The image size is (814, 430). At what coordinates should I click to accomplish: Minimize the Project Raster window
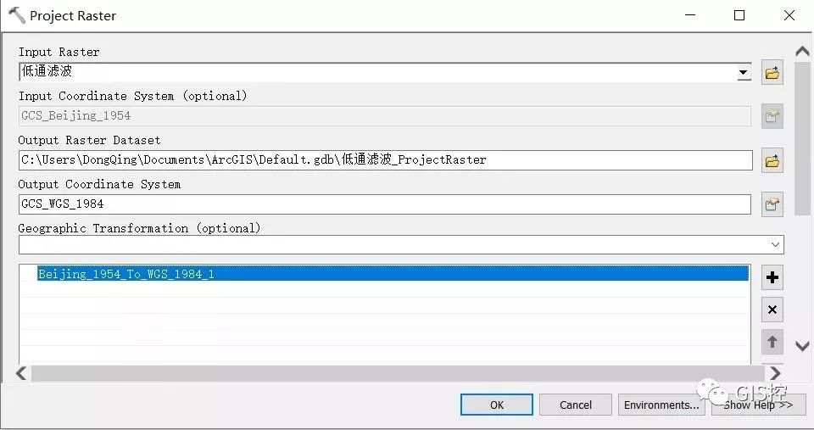point(690,15)
